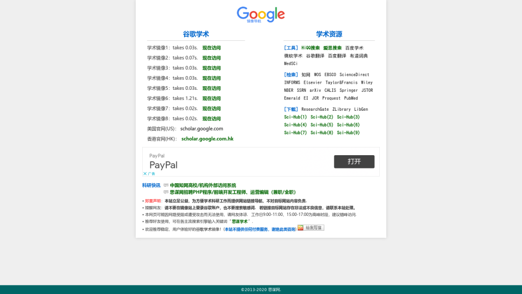
Task: Open the Sci-Hub(1) link
Action: (295, 117)
